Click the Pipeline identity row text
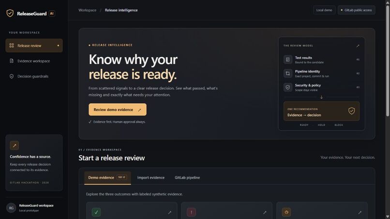Image resolution: width=390 pixels, height=219 pixels. click(312, 74)
